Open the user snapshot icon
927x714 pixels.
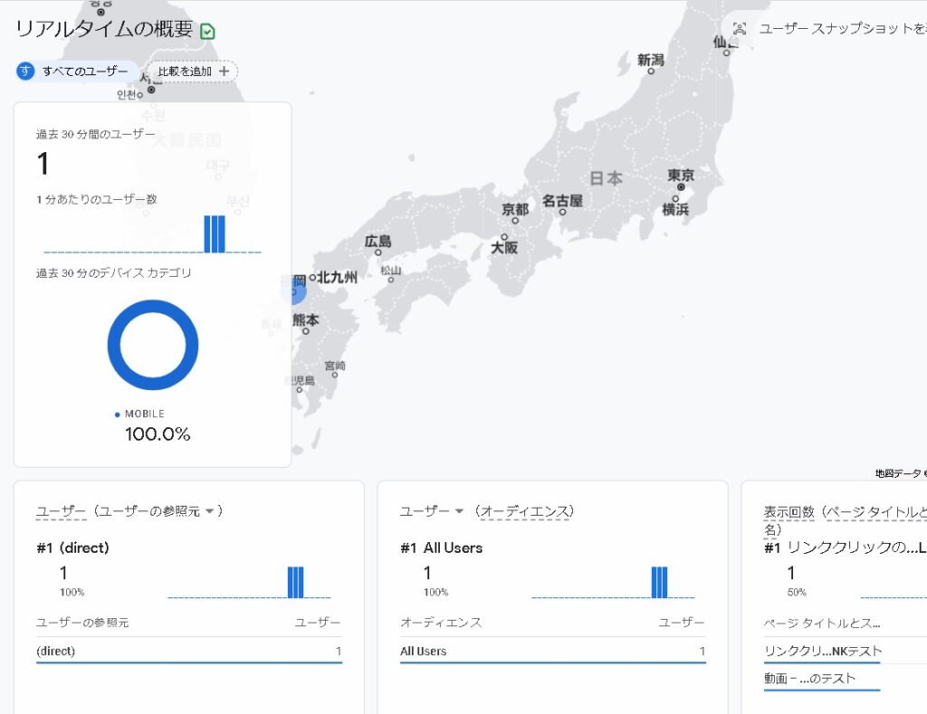click(740, 29)
